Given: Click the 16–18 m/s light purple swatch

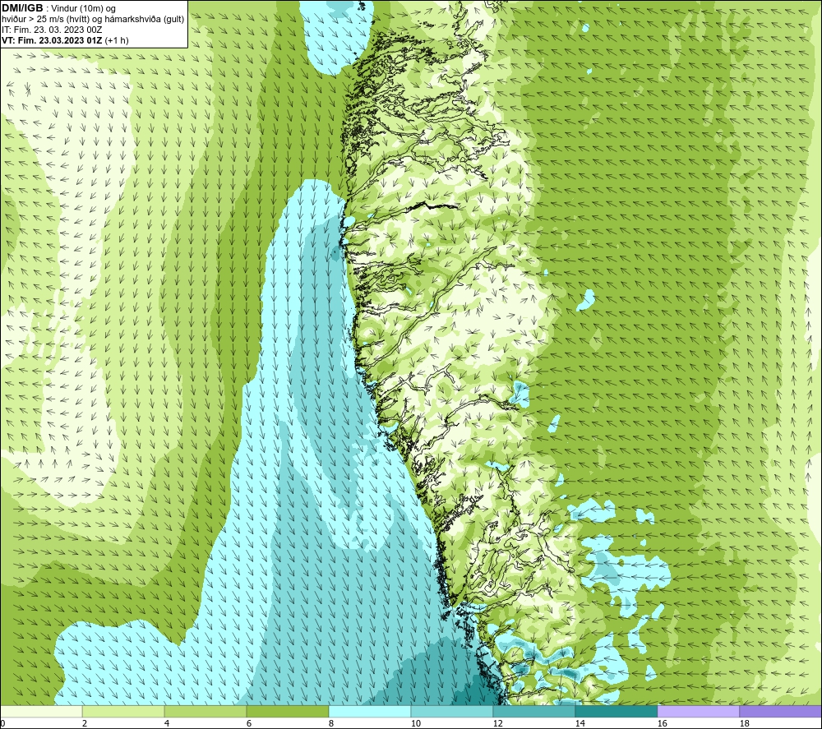Looking at the screenshot, I should coord(698,711).
